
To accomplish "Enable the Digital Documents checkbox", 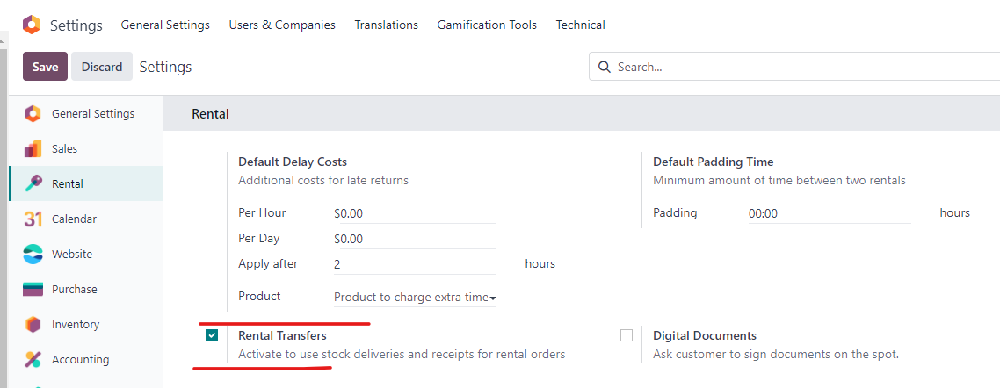I will click(627, 335).
